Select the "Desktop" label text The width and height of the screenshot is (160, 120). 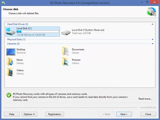point(21,50)
